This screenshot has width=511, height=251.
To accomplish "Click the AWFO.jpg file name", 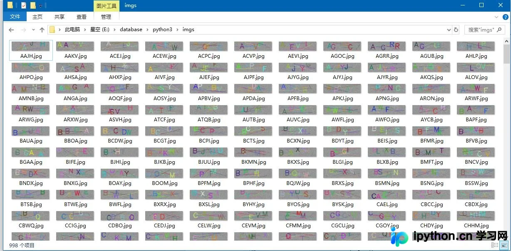I will (x=387, y=120).
